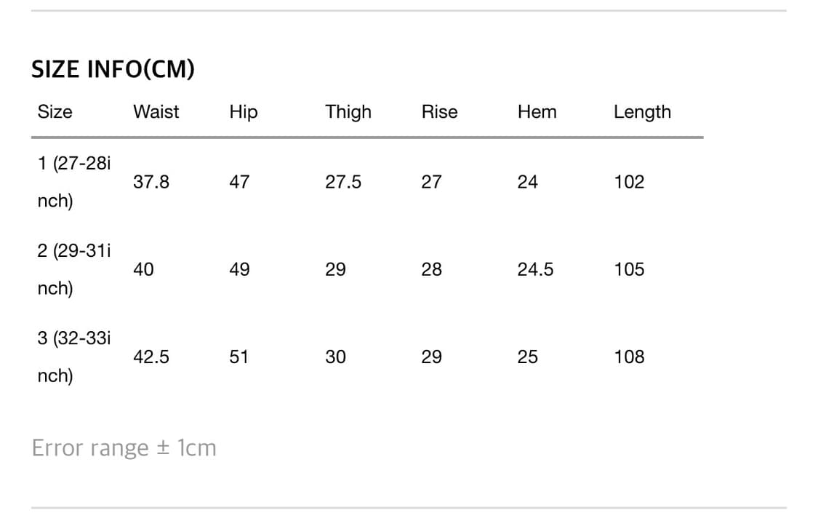Click the length value 108
Image resolution: width=818 pixels, height=529 pixels.
click(x=629, y=357)
